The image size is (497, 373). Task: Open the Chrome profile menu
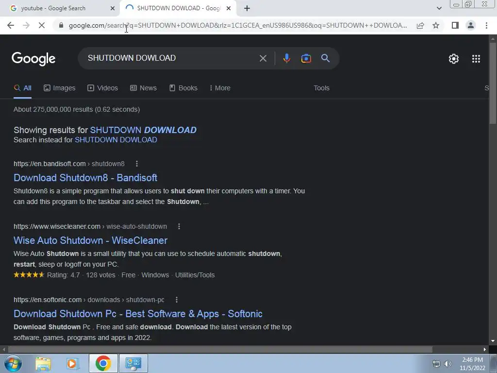coord(471,25)
